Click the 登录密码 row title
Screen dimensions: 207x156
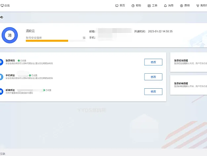(10, 60)
